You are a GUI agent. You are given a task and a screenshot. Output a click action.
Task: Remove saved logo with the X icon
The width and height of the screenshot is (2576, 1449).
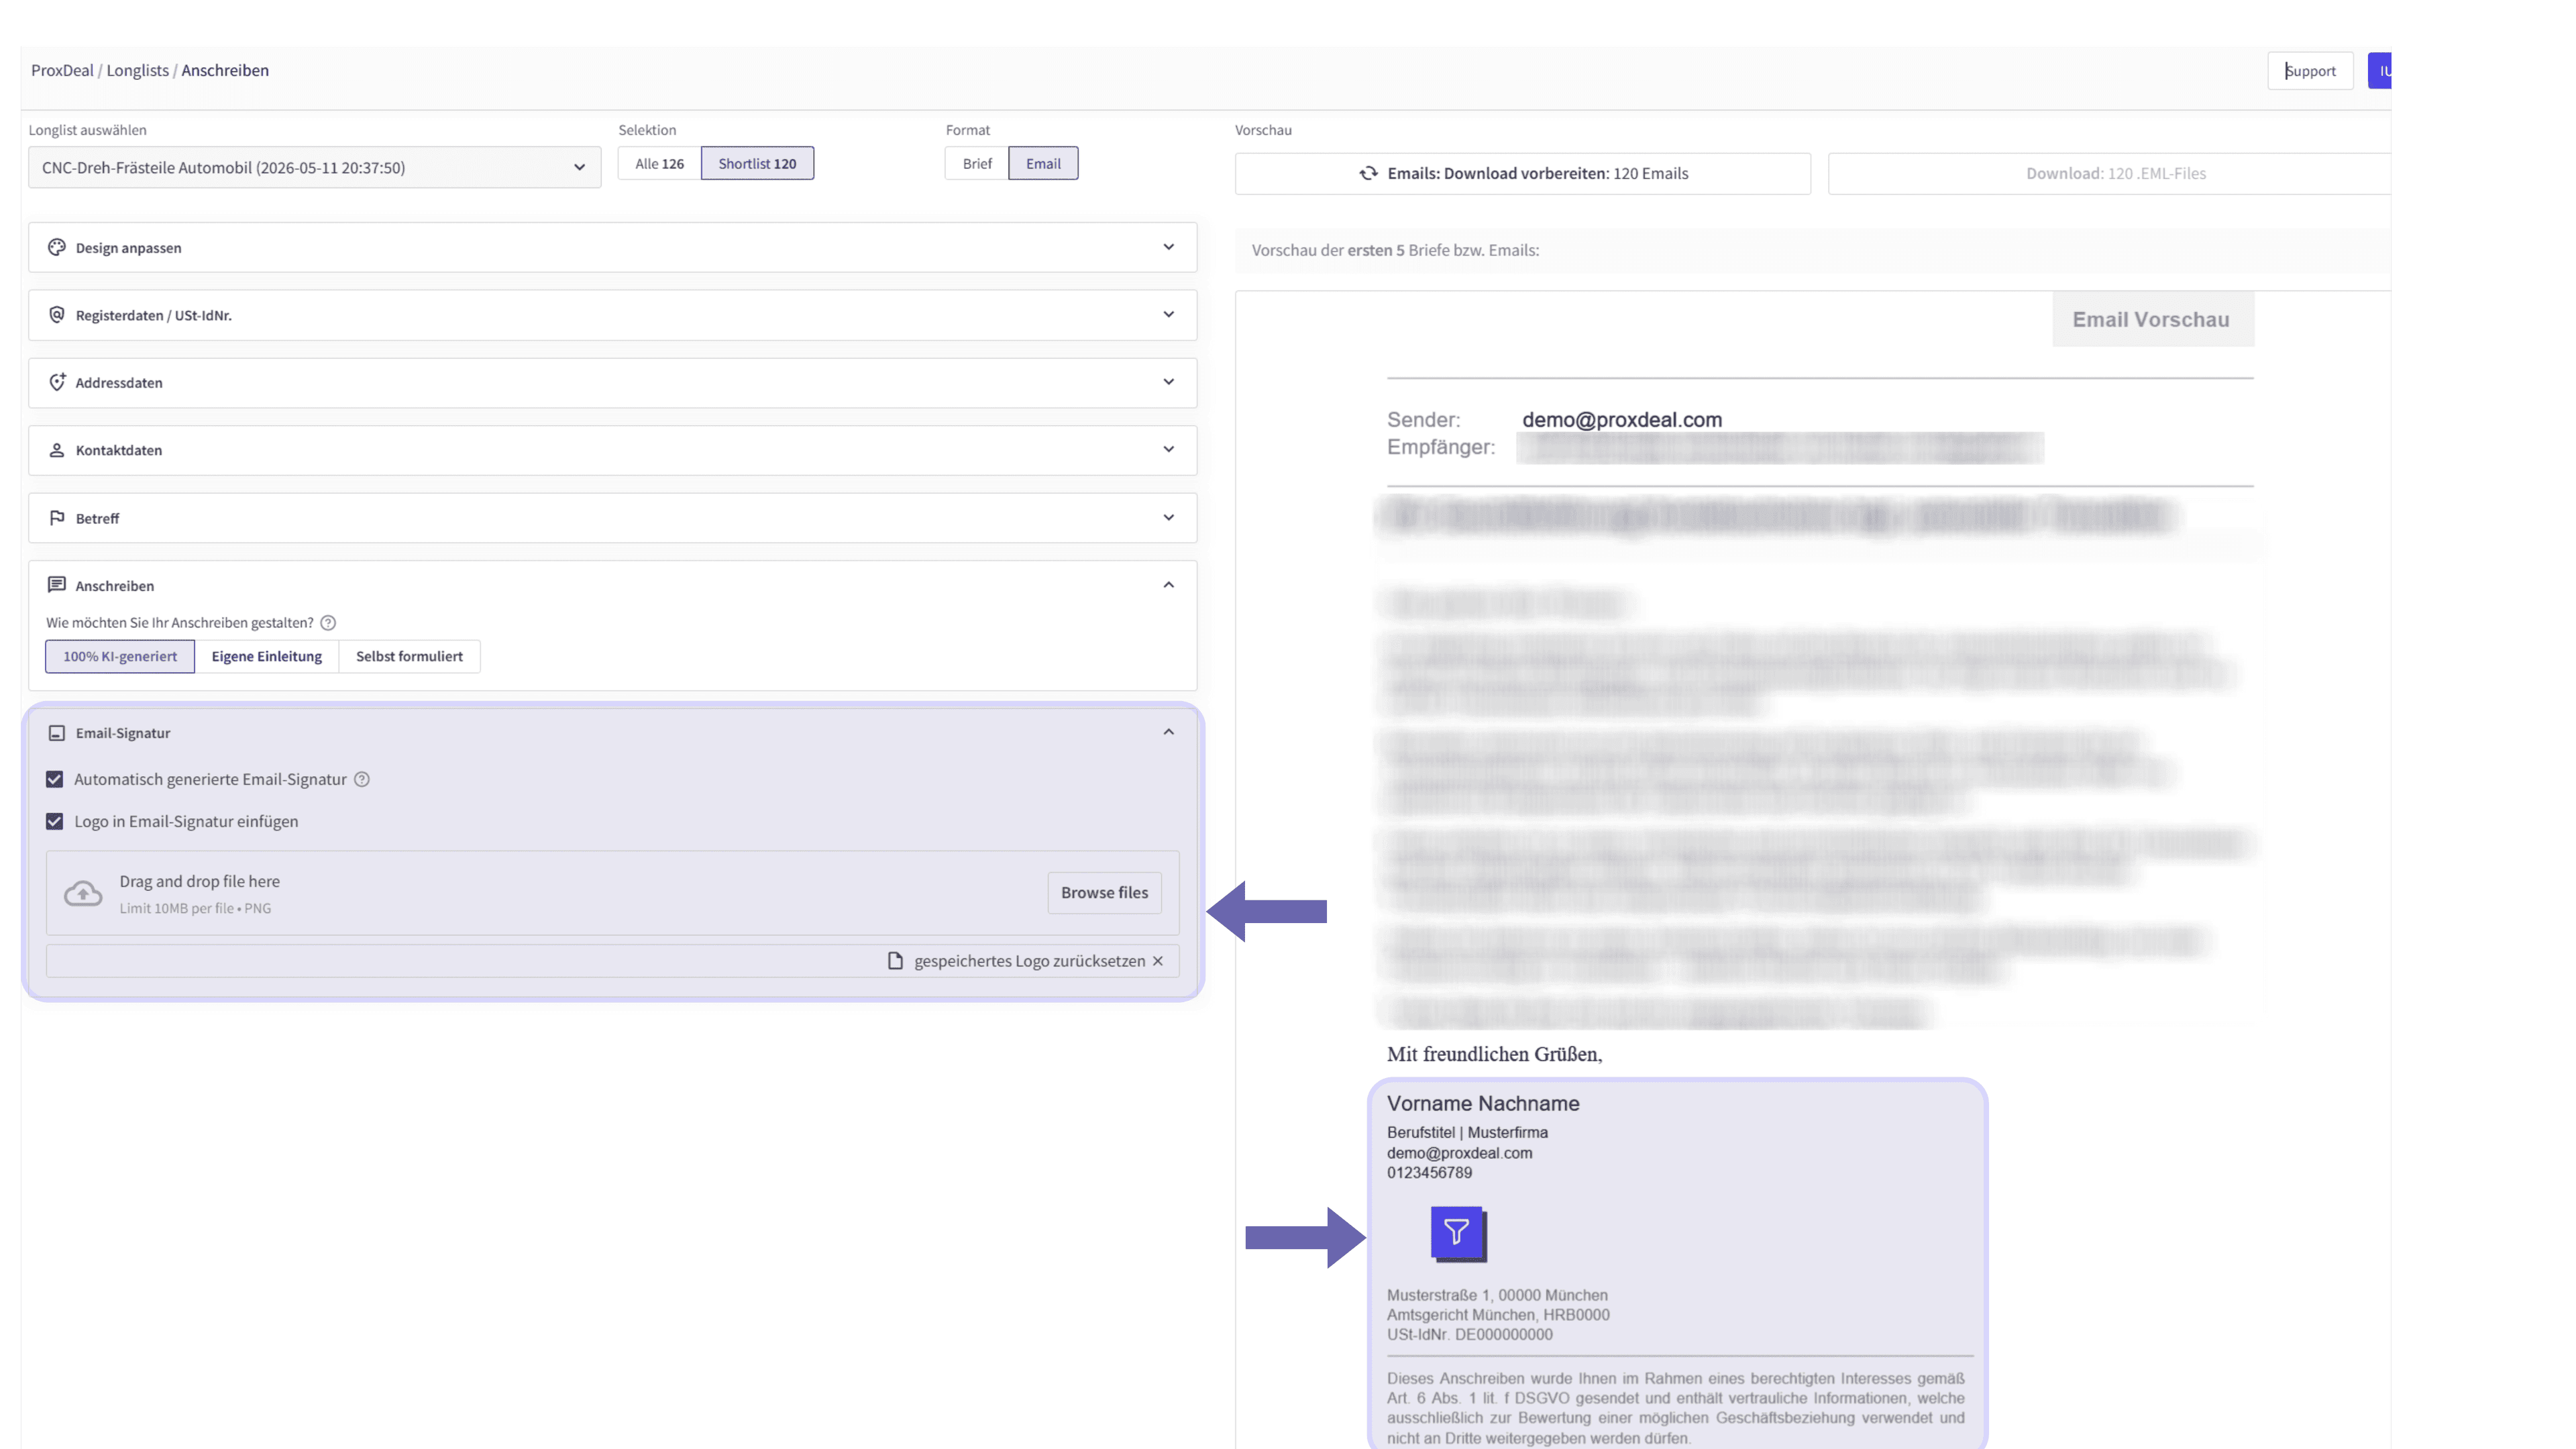point(1158,961)
